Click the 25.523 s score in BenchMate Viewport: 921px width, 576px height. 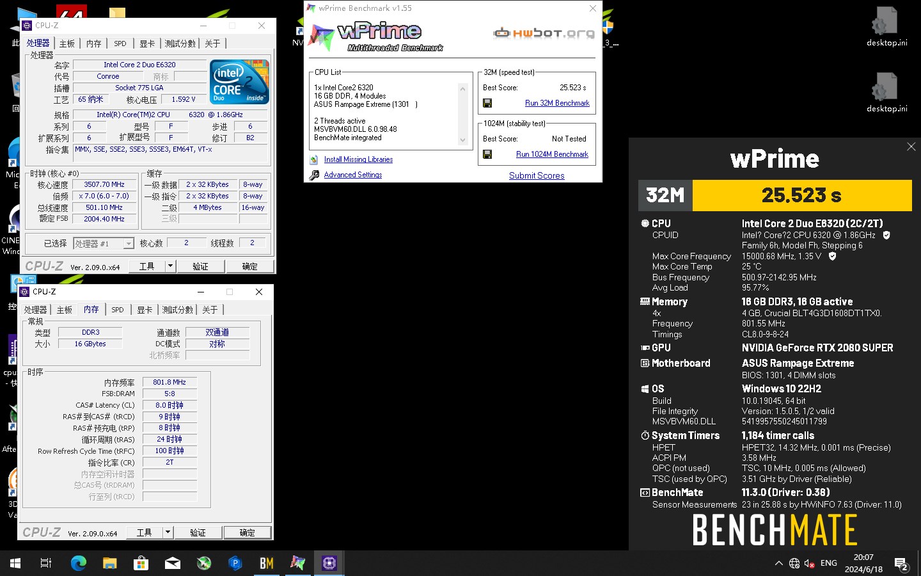pos(801,195)
